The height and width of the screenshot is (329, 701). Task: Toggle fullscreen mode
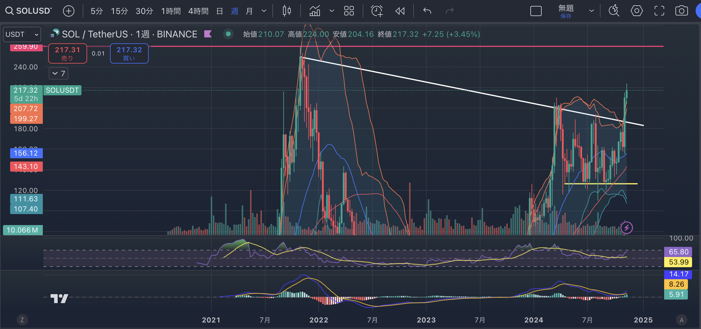click(659, 11)
